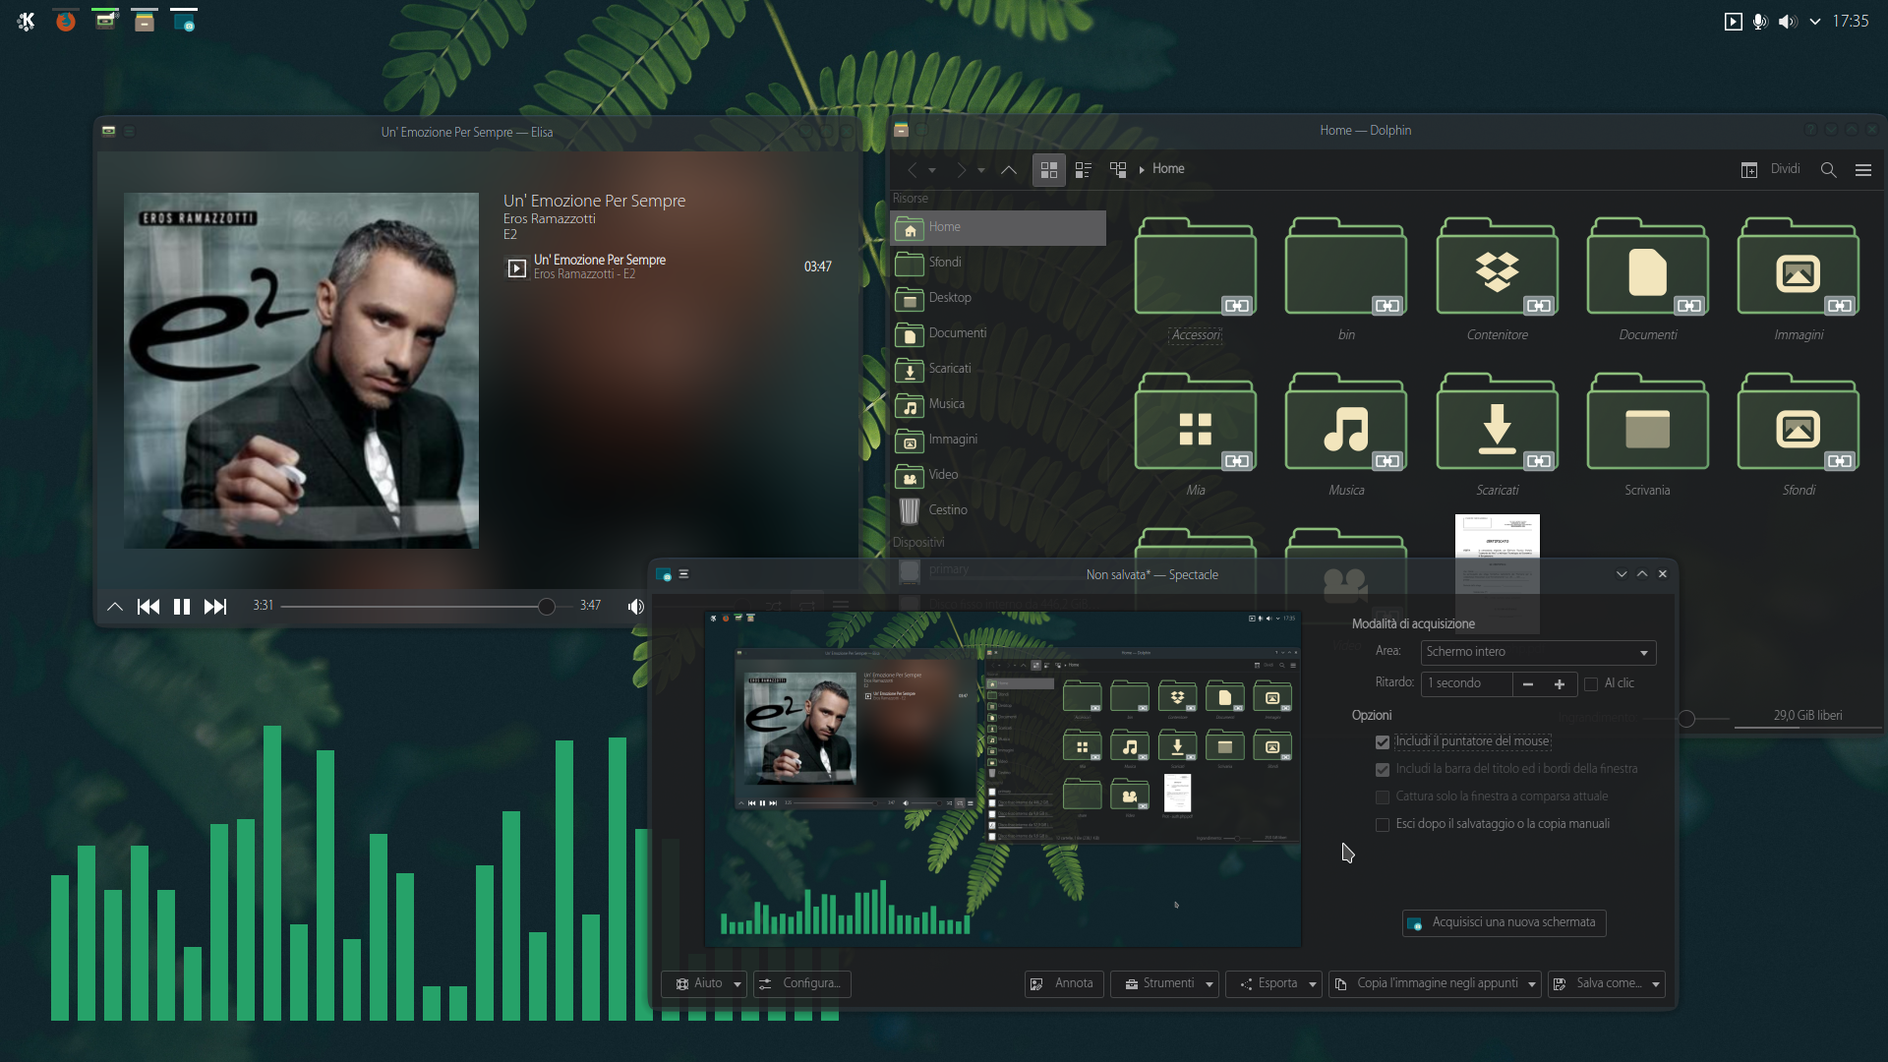Open the Spectacle task in the top panel
Viewport: 1888px width, 1062px height.
184,21
